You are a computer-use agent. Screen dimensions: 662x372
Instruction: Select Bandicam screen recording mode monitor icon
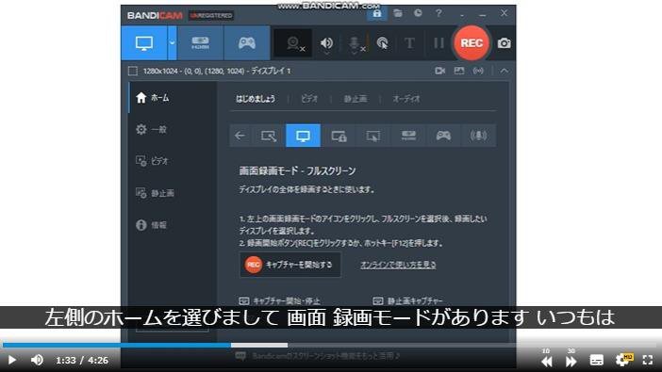tap(144, 43)
